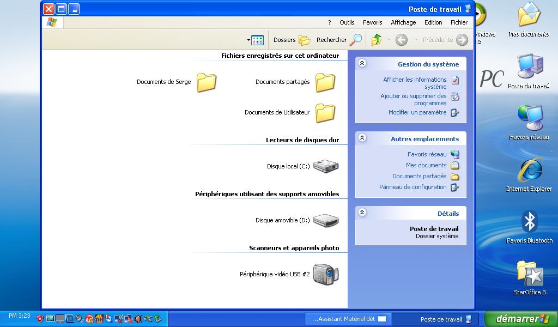The image size is (558, 327).
Task: Open the Outils menu
Action: coord(347,22)
